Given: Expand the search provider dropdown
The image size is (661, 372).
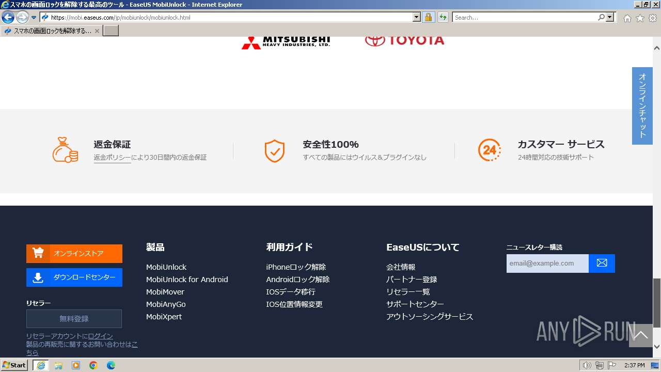Looking at the screenshot, I should pos(610,18).
